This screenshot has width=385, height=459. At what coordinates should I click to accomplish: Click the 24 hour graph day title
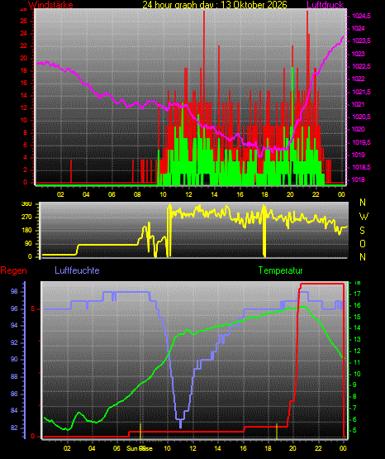pos(215,5)
